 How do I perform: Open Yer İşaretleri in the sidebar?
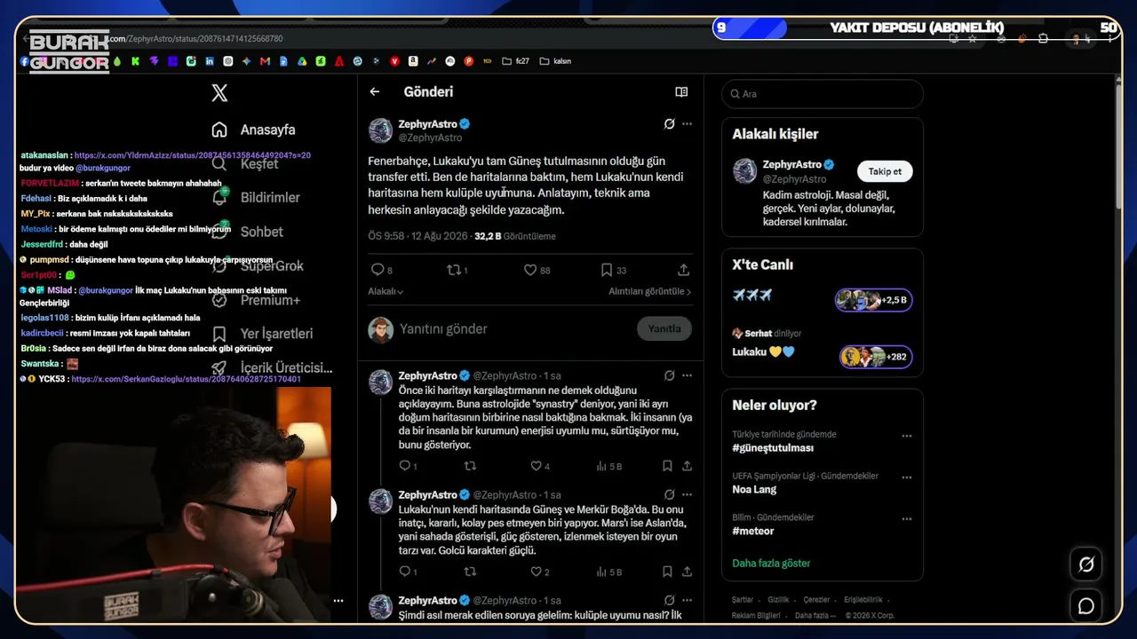pos(262,334)
